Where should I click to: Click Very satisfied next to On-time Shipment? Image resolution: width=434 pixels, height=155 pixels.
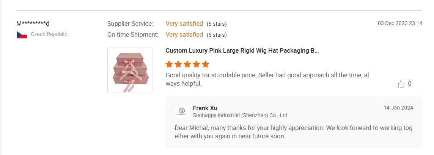(x=184, y=35)
